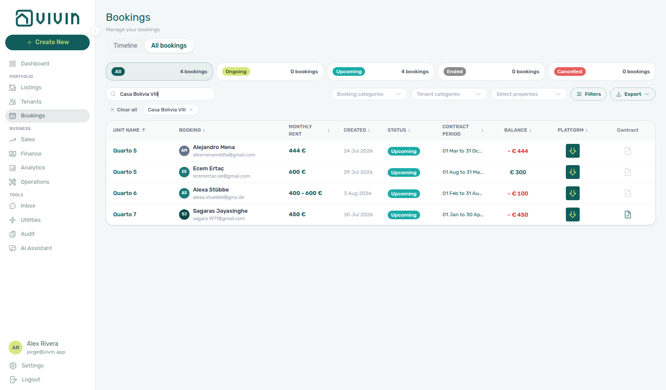This screenshot has height=390, width=666.
Task: Open the Tenant categories dropdown
Action: (449, 94)
